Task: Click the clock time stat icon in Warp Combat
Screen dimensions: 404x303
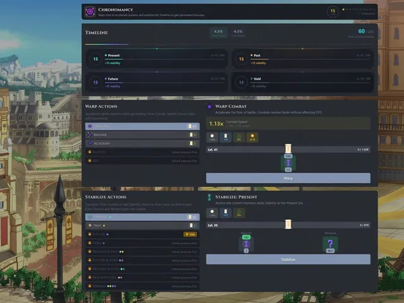Action: tap(212, 138)
